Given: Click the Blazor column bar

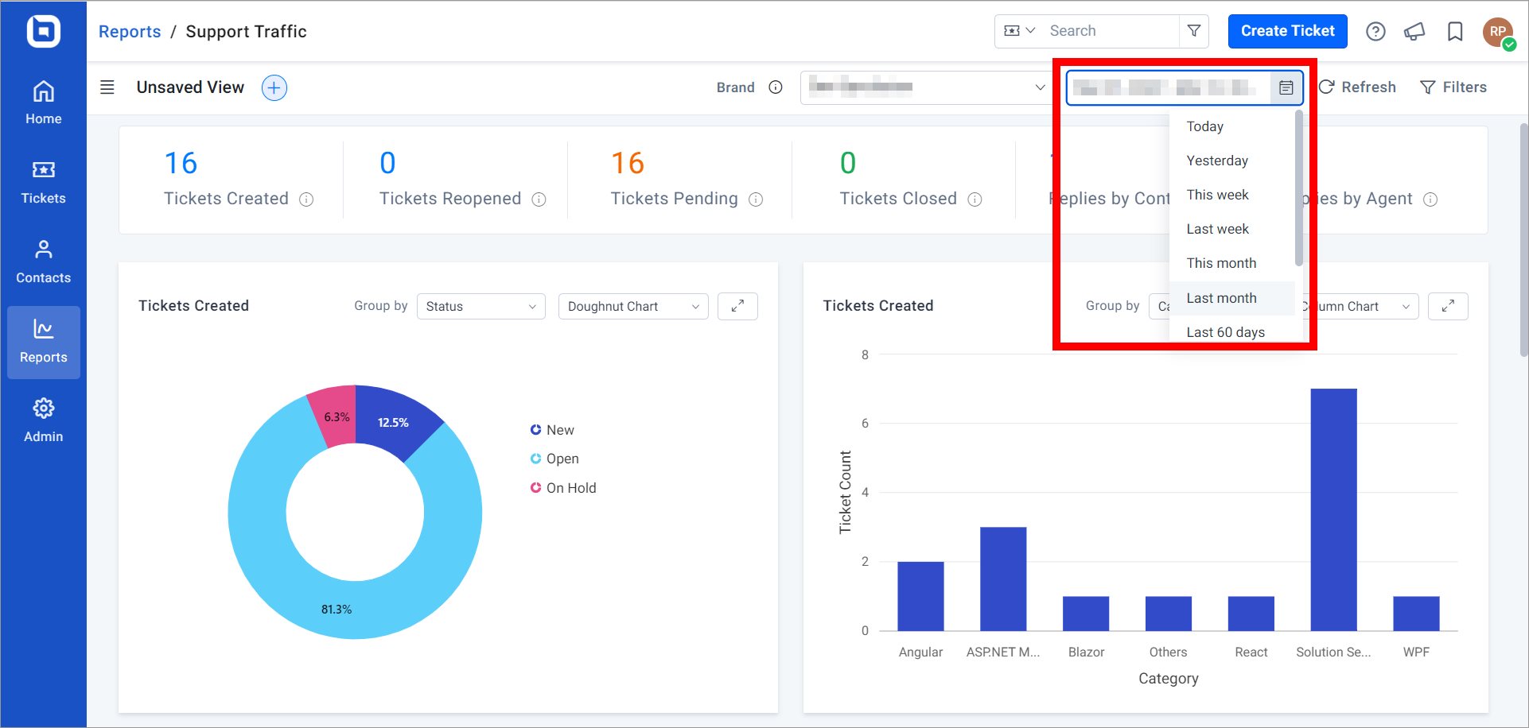Looking at the screenshot, I should coord(1086,614).
